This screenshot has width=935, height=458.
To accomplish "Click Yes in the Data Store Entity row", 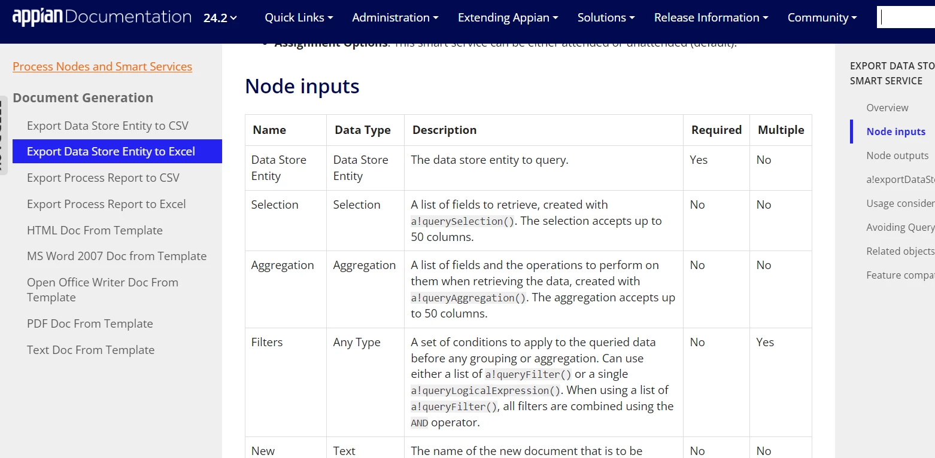I will [699, 160].
